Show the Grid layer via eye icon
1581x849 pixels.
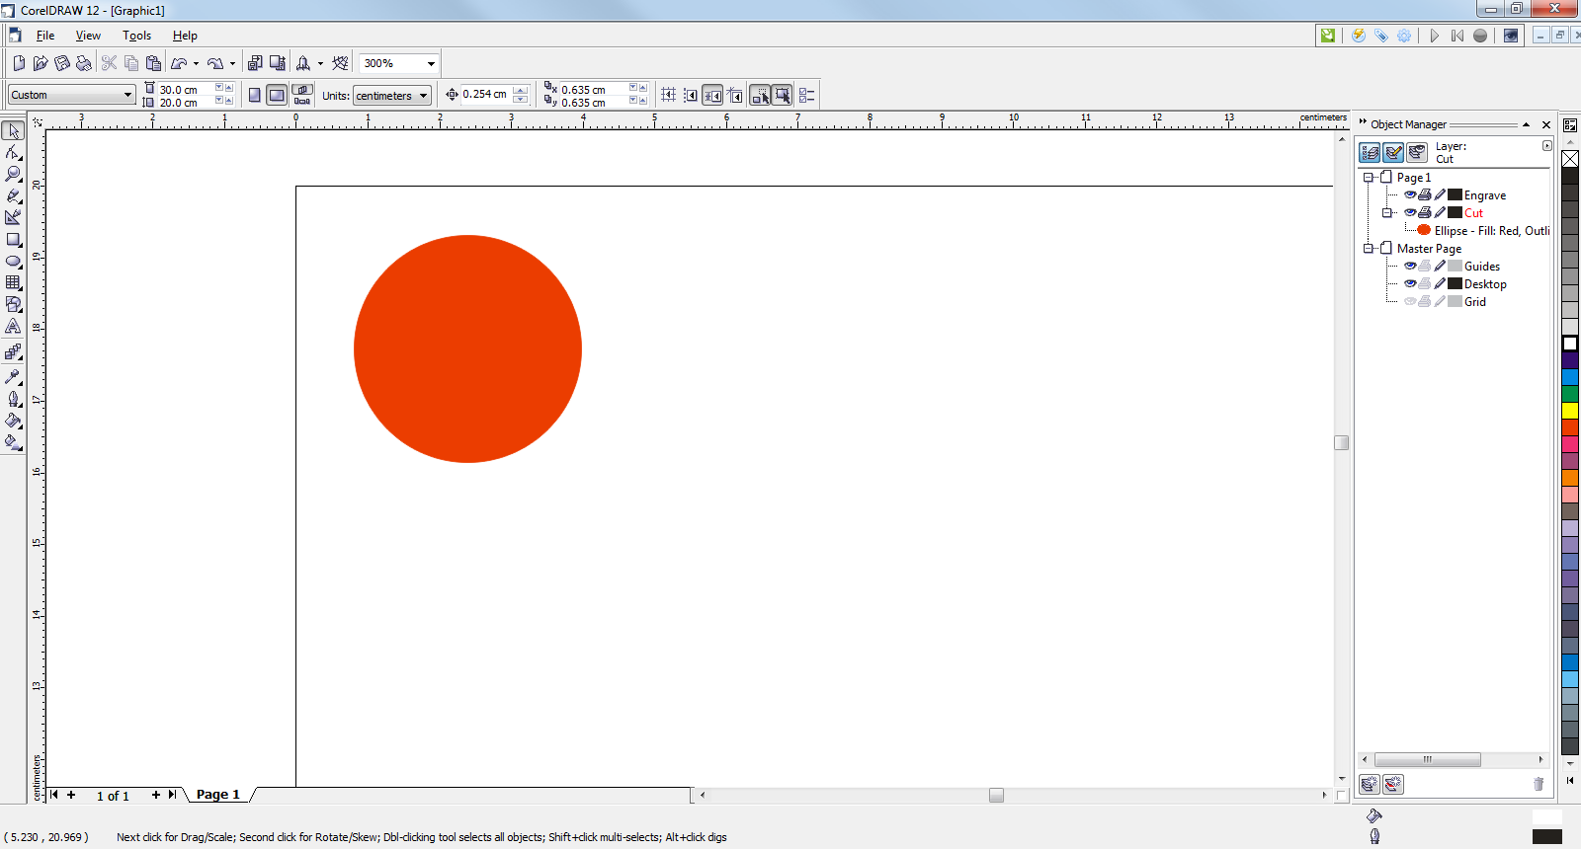1410,301
